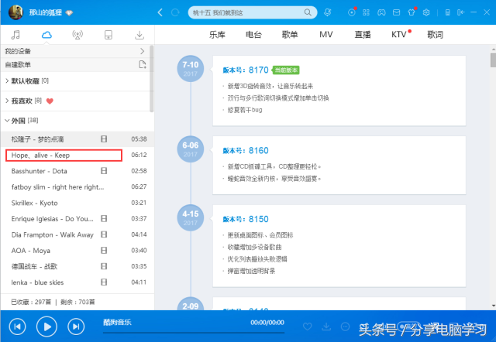Click version 8170 heading
Viewport: 496px width, 342px height.
pyautogui.click(x=246, y=70)
